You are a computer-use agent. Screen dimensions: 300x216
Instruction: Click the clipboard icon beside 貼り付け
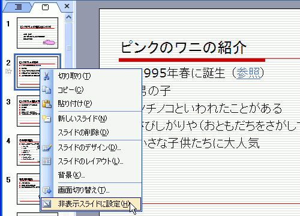pos(47,104)
